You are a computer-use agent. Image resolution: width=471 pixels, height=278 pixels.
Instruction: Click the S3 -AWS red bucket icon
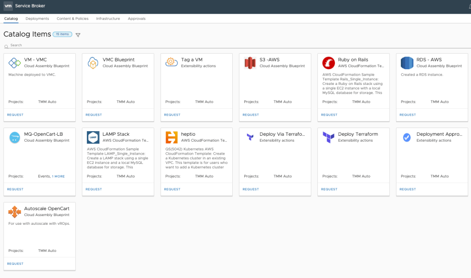coord(250,63)
